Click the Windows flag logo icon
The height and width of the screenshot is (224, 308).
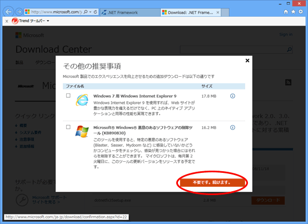[x=82, y=131]
